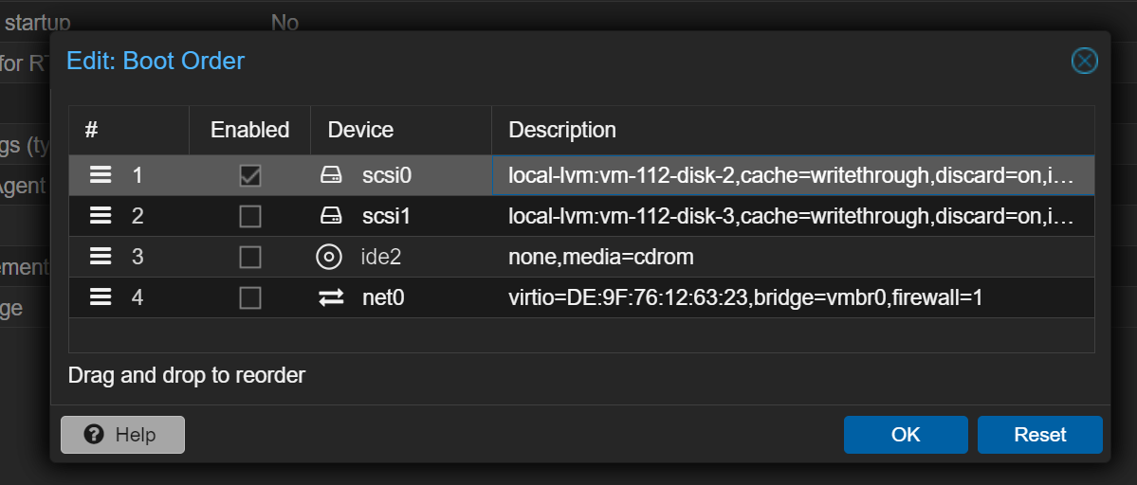Click the network arrows icon next to net0
The height and width of the screenshot is (485, 1137).
coord(331,297)
